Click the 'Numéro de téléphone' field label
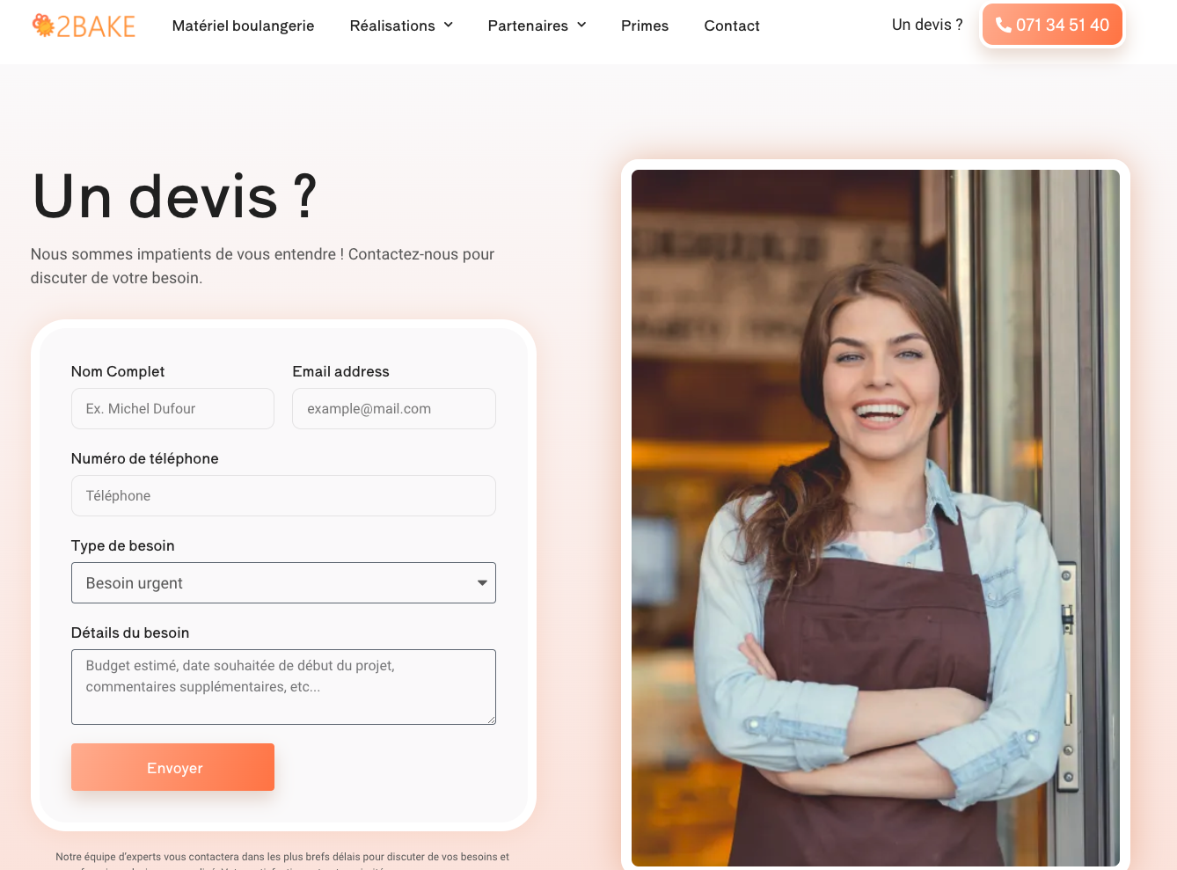Image resolution: width=1177 pixels, height=870 pixels. pyautogui.click(x=144, y=458)
